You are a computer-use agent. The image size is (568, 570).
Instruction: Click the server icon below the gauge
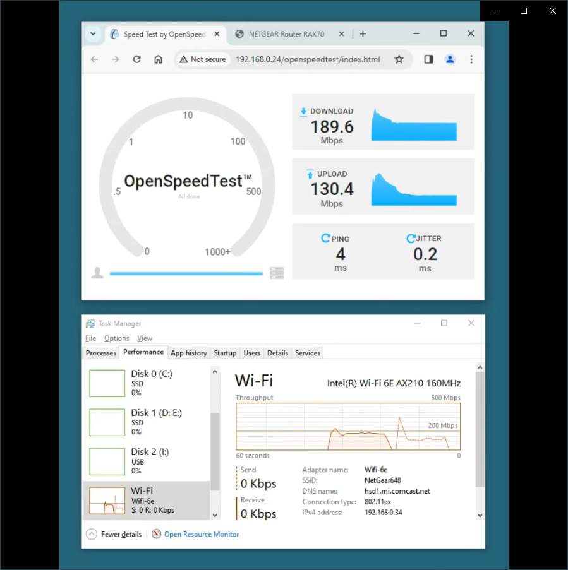277,273
